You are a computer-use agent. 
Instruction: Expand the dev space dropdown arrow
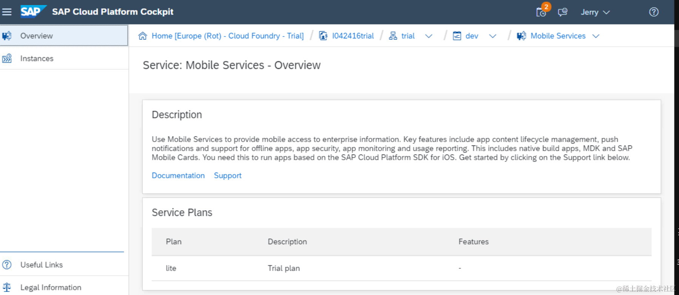click(493, 36)
